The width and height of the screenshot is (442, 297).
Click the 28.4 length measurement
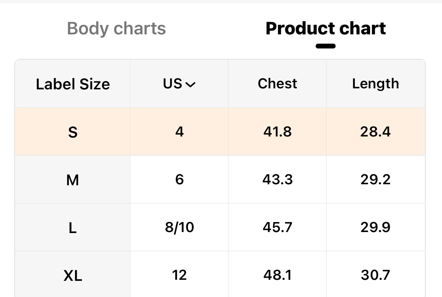(x=375, y=132)
